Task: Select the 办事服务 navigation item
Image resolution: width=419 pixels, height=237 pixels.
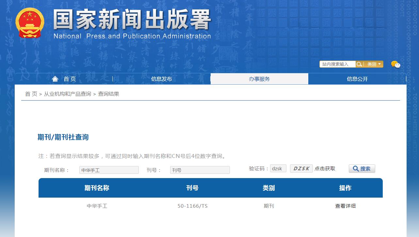Action: click(259, 78)
